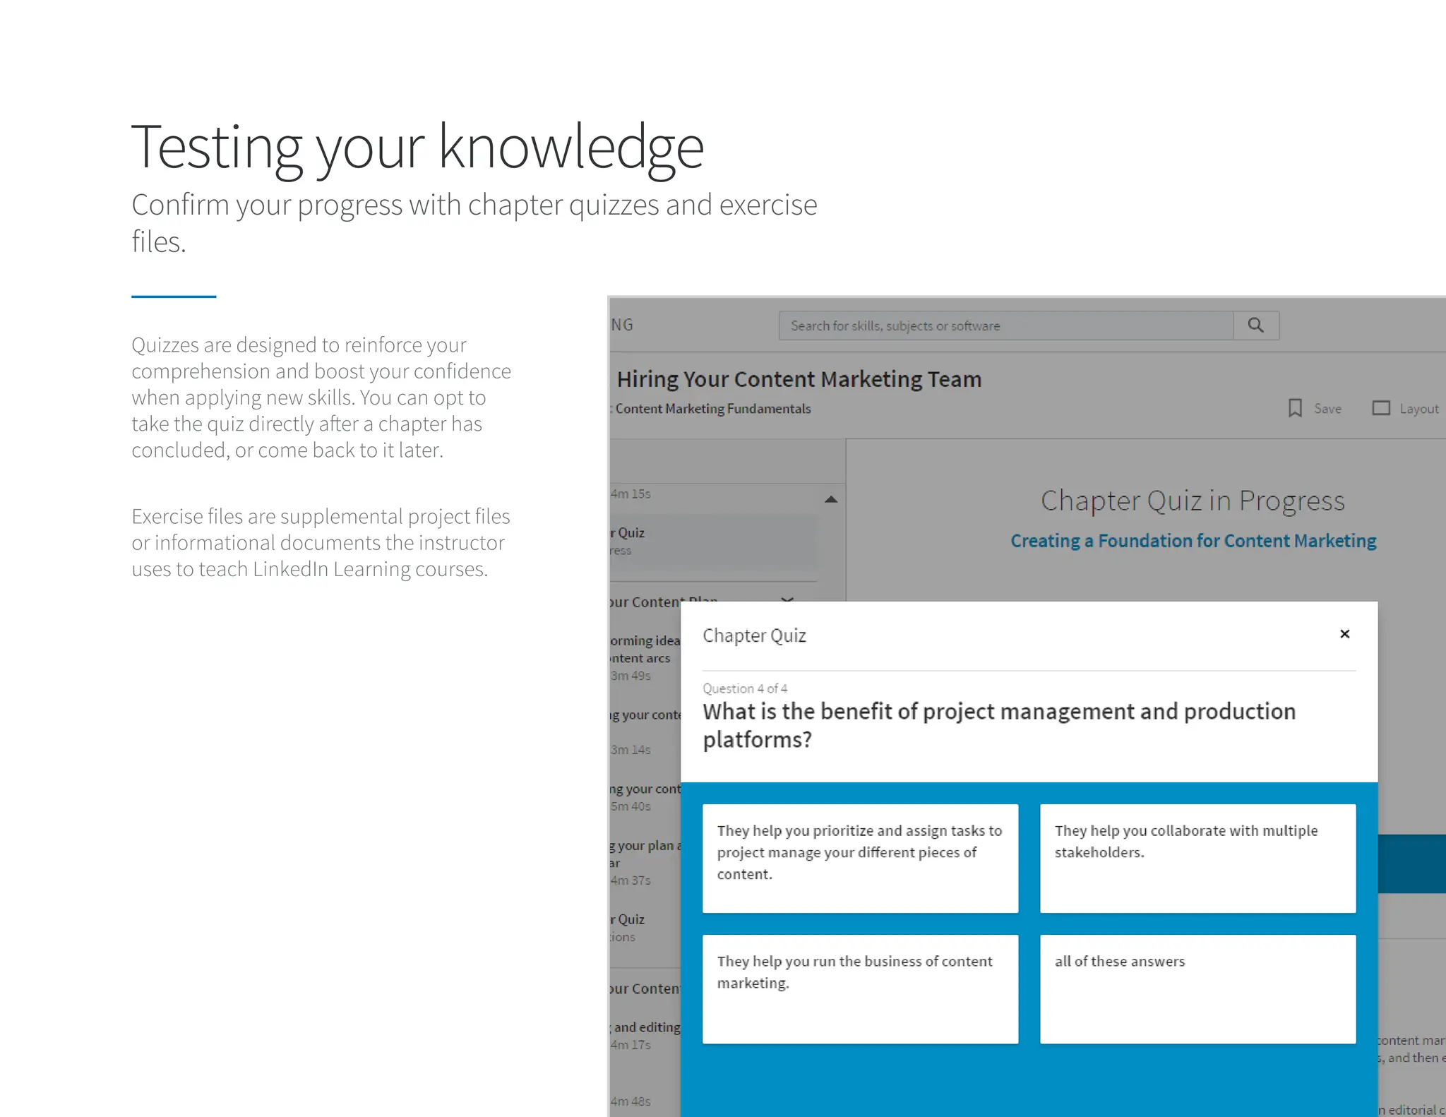The height and width of the screenshot is (1117, 1446).
Task: Click the Layout label text
Action: (x=1419, y=409)
